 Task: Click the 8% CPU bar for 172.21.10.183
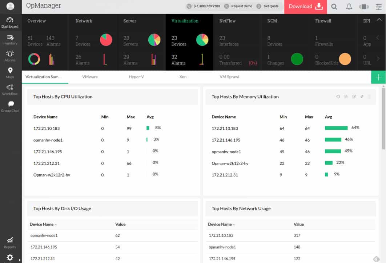(148, 128)
